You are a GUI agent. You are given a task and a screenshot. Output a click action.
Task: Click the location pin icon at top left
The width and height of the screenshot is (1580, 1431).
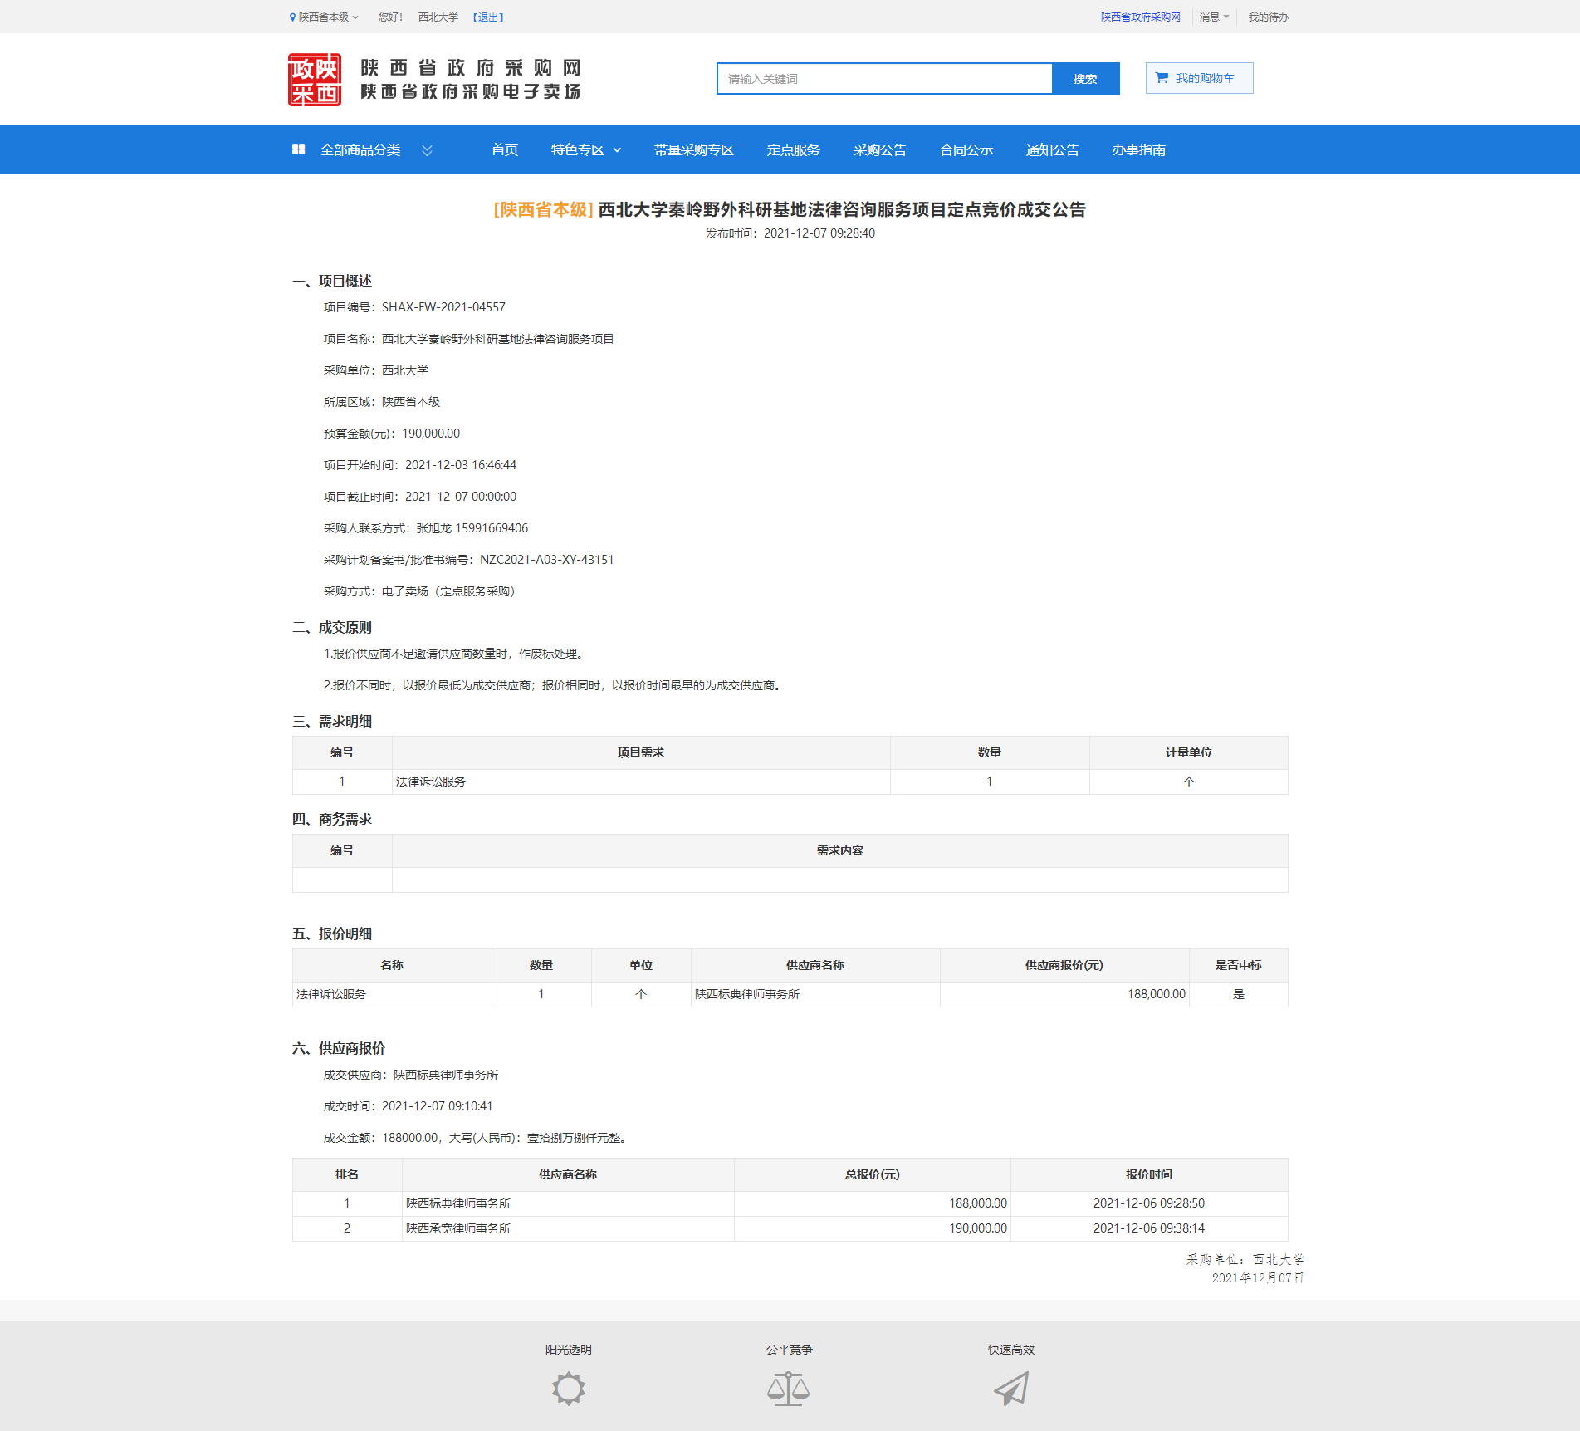(292, 17)
